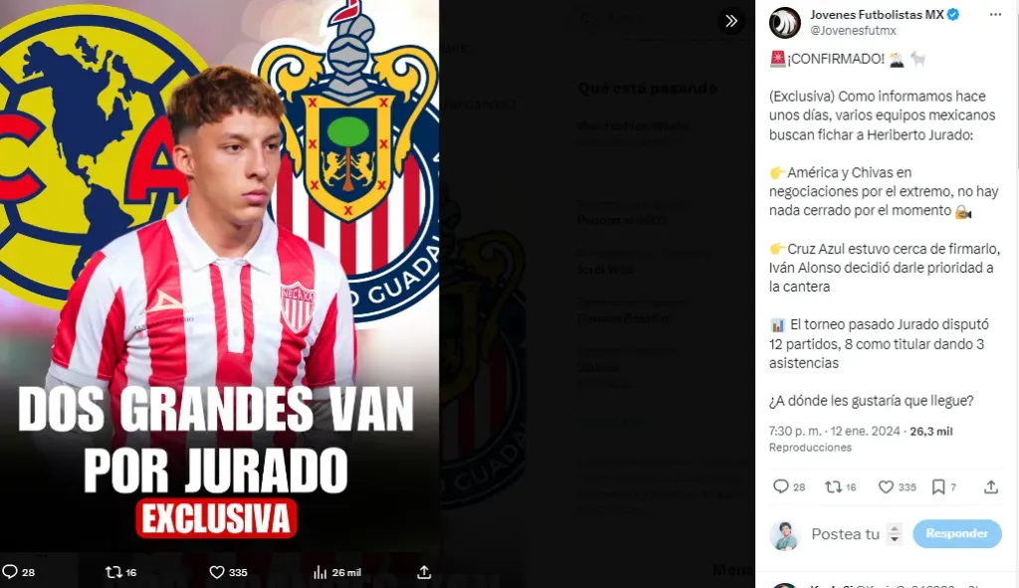
Task: Click the reply bubble icon in post panel
Action: click(x=780, y=486)
